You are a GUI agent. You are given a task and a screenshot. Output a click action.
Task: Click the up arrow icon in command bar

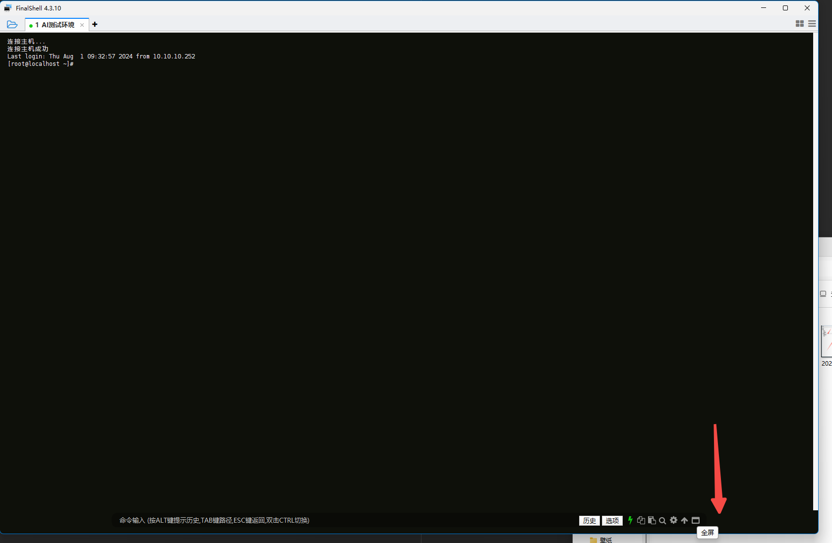684,520
